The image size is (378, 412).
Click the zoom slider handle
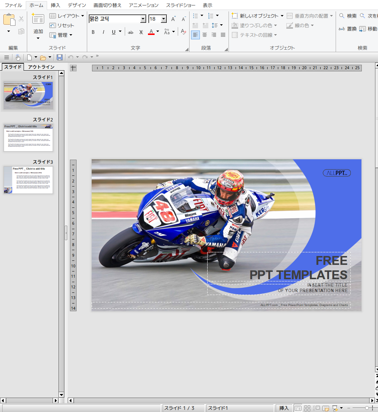tap(367, 408)
